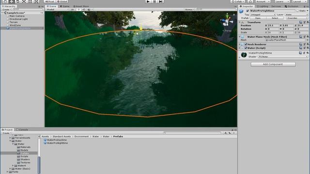Step forward one frame
The image size is (310, 174).
(161, 1)
